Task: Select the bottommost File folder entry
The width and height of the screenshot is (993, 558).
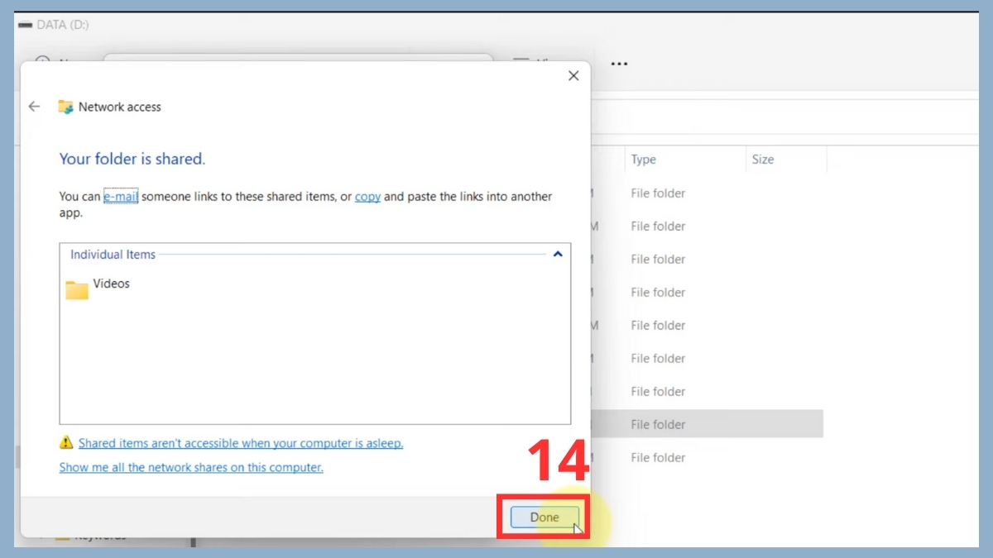Action: click(658, 457)
